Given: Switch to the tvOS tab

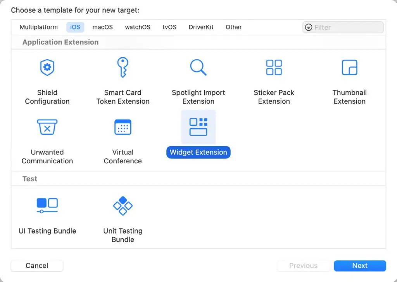Looking at the screenshot, I should pyautogui.click(x=169, y=27).
